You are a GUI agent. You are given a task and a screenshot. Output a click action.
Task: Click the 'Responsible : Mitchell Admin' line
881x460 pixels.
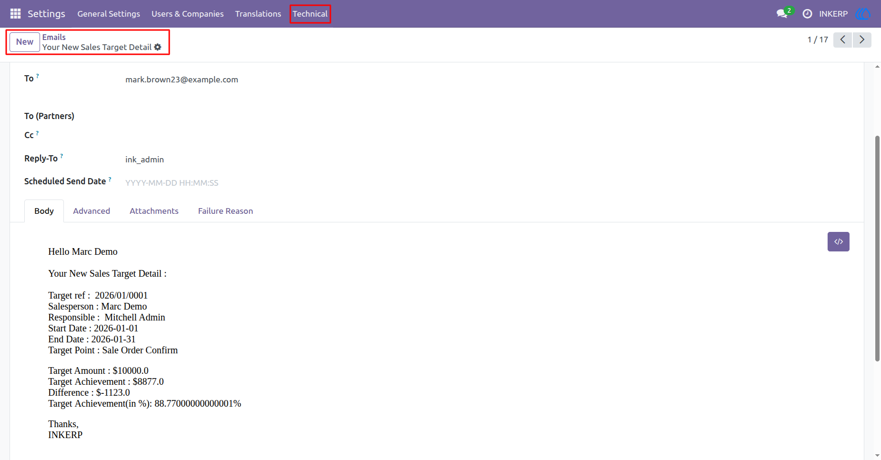[107, 317]
